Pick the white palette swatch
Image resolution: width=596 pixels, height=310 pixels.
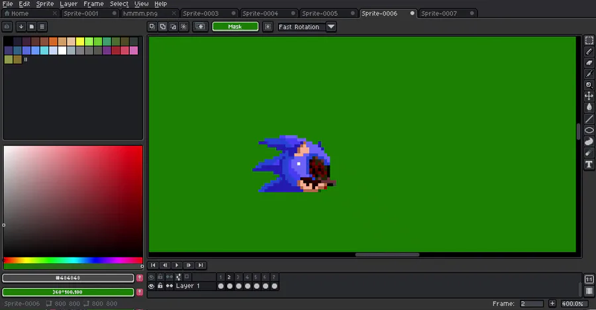[62, 50]
